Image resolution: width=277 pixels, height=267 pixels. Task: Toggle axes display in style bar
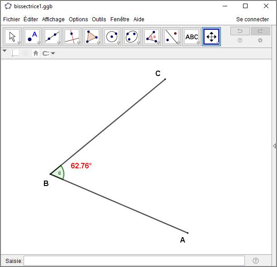click(x=15, y=53)
